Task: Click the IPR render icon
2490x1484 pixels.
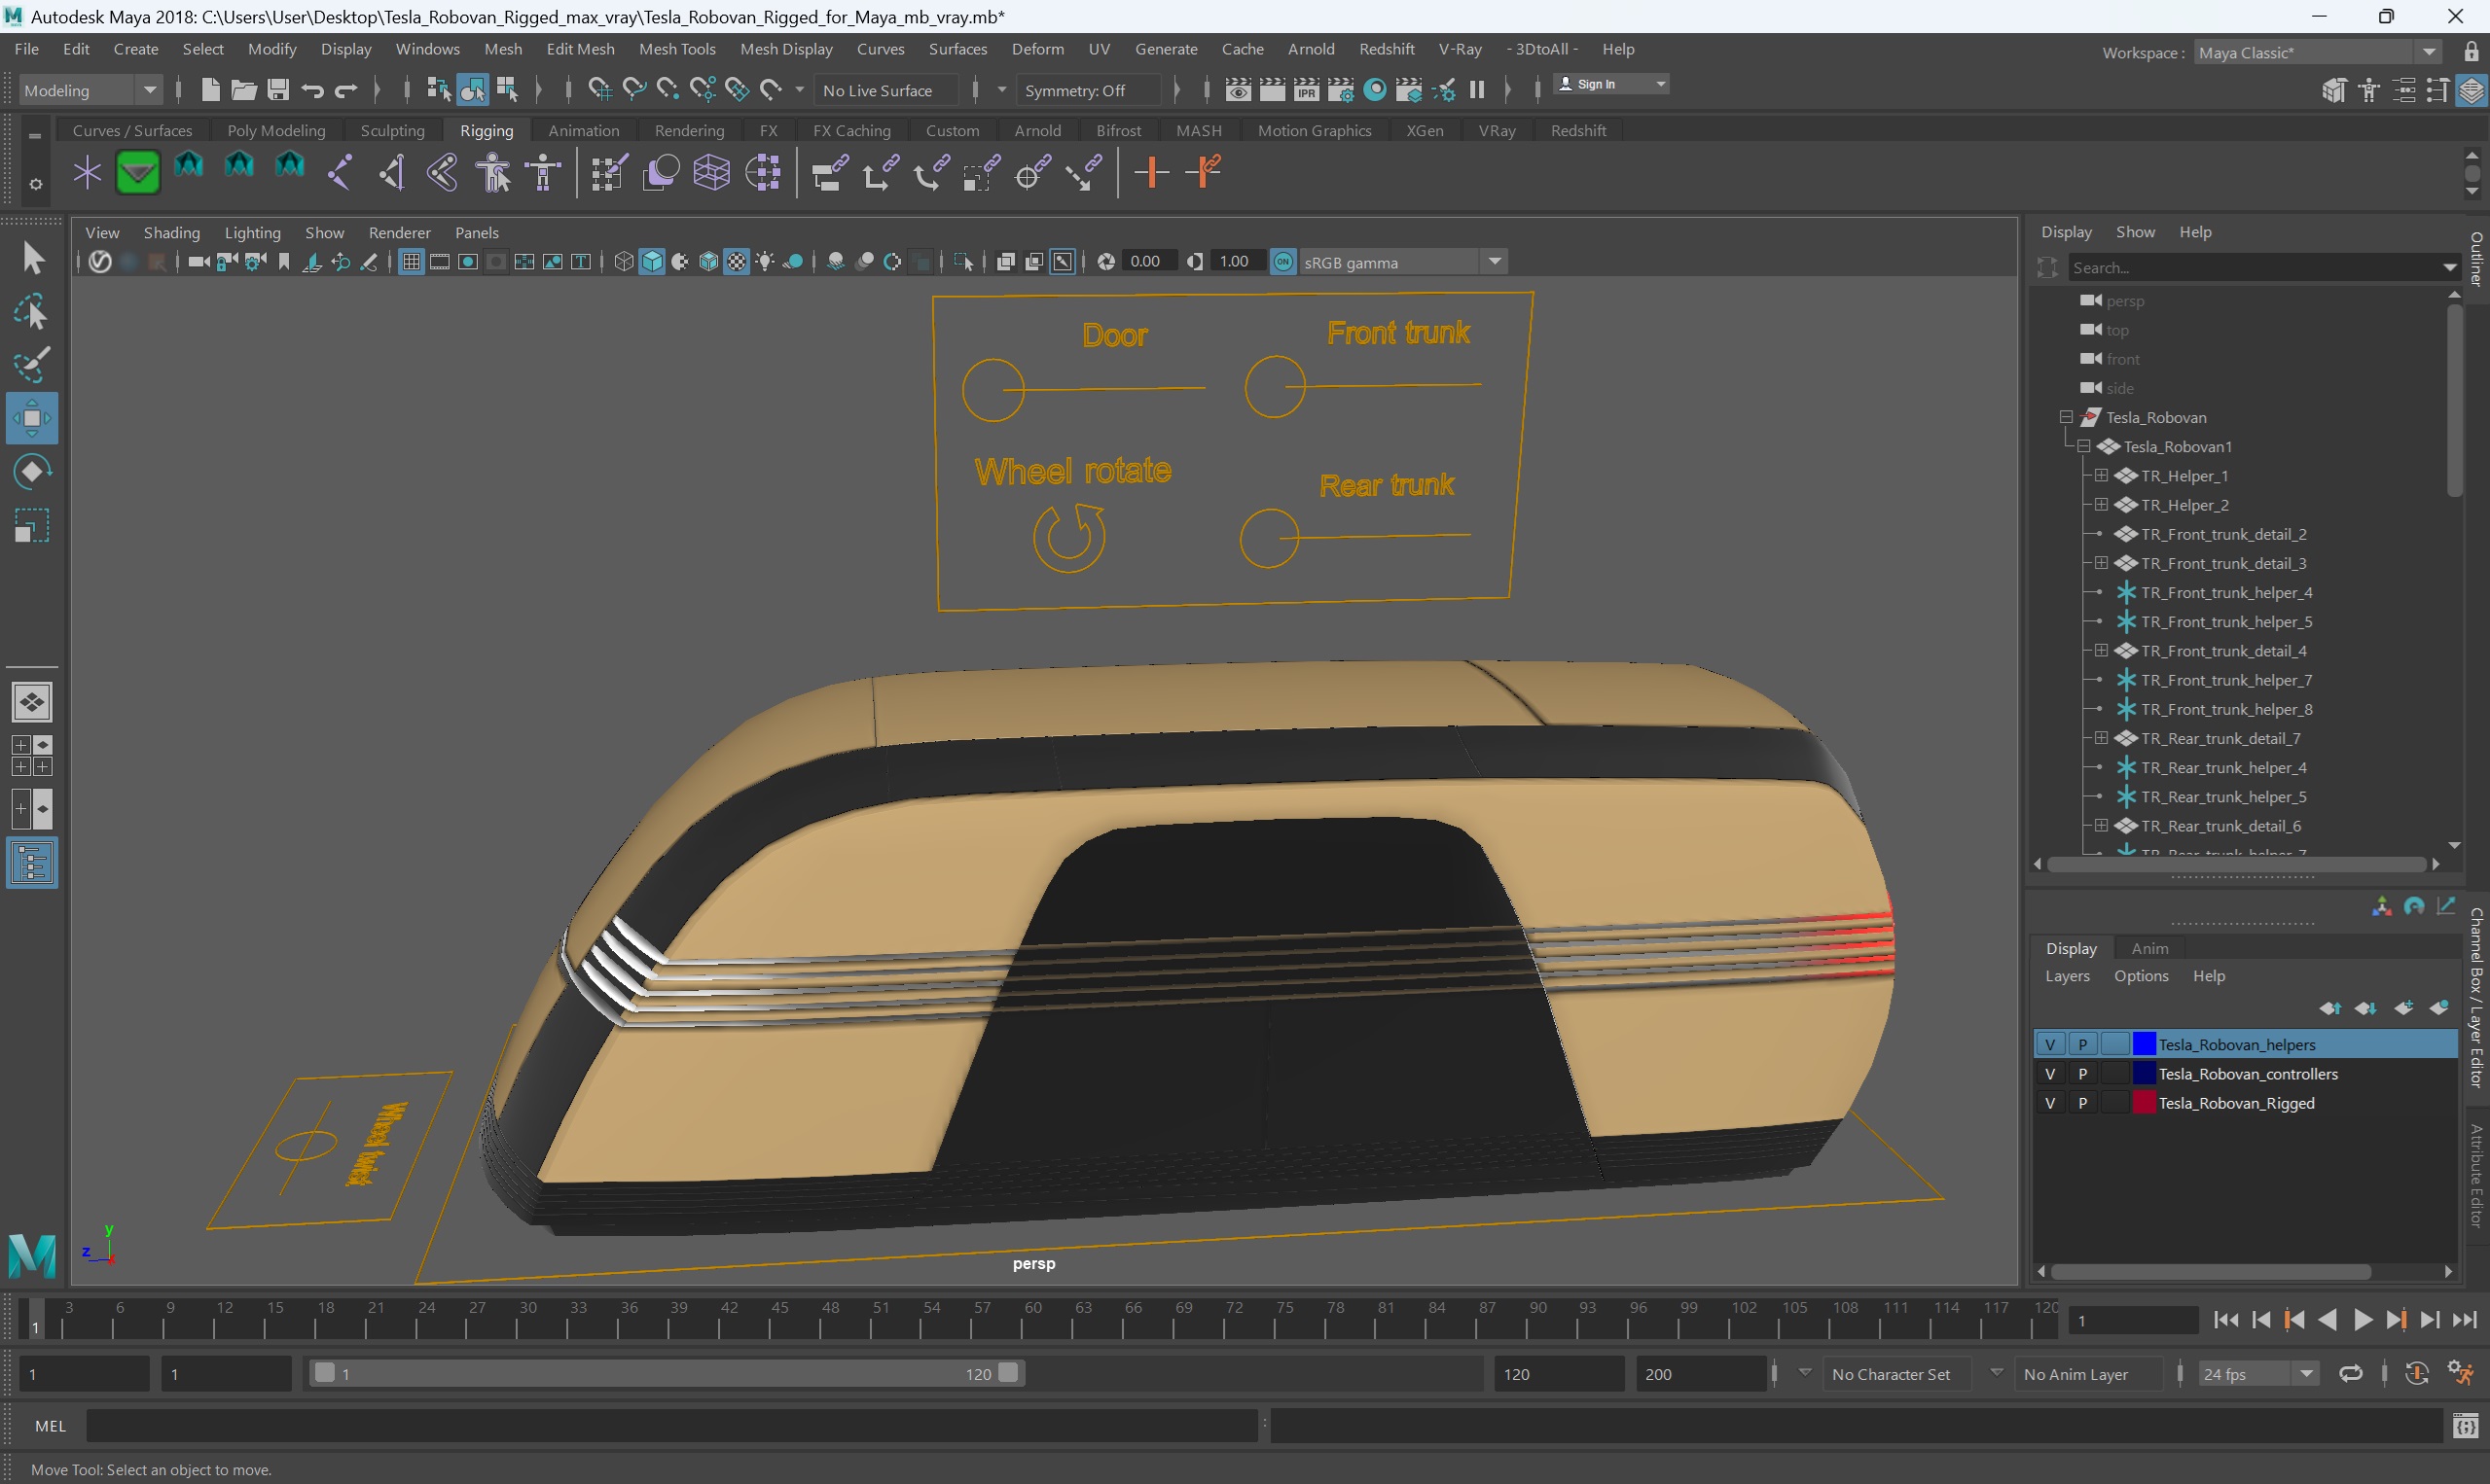Action: 1306,90
